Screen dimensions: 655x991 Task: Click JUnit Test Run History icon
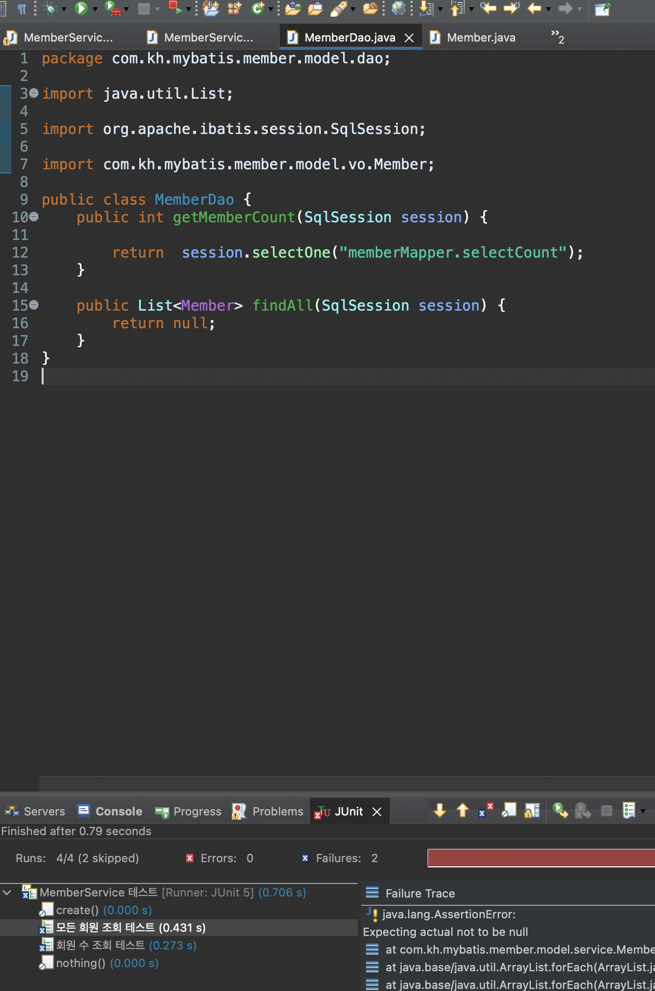point(629,810)
